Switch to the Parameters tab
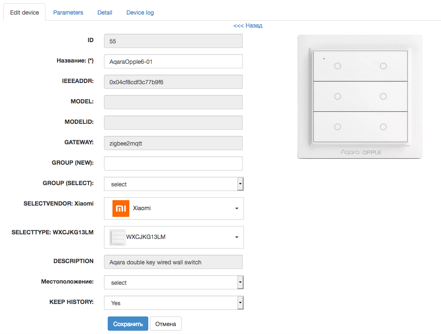The height and width of the screenshot is (334, 441). (x=68, y=13)
